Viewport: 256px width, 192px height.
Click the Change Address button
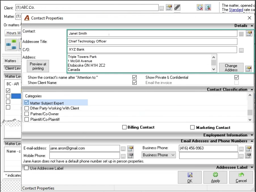[231, 68]
